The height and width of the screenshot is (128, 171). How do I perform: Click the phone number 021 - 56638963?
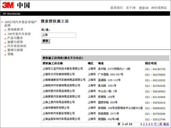tap(155, 92)
